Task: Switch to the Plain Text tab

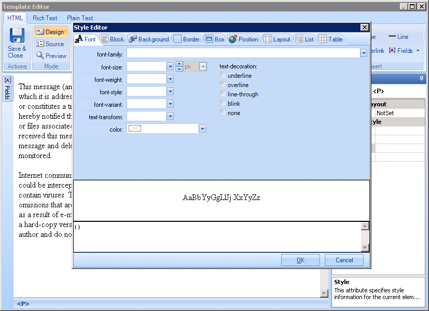Action: [x=80, y=18]
